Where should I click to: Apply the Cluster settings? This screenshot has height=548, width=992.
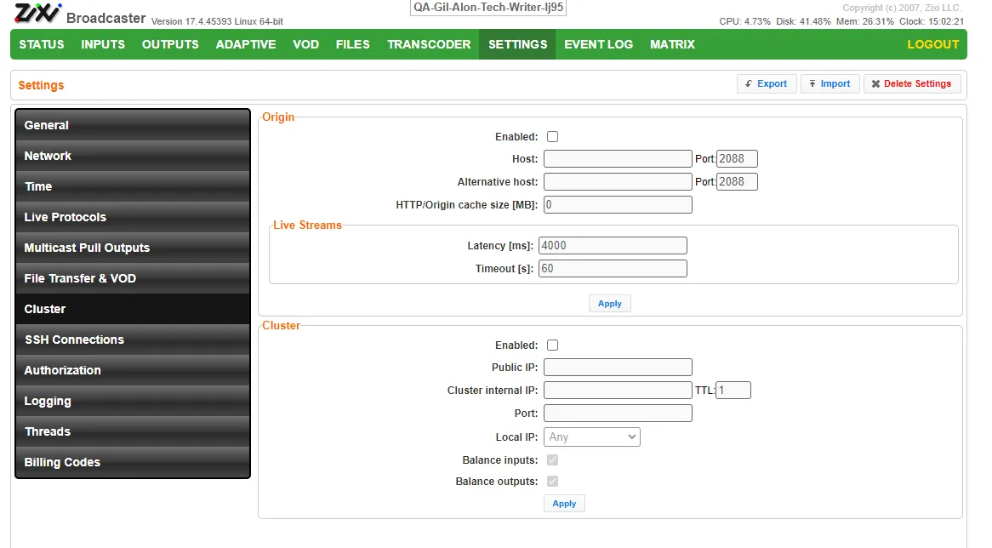pyautogui.click(x=564, y=504)
